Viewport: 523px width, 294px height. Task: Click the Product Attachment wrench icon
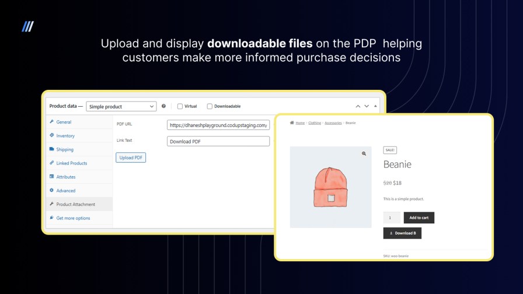pyautogui.click(x=52, y=204)
